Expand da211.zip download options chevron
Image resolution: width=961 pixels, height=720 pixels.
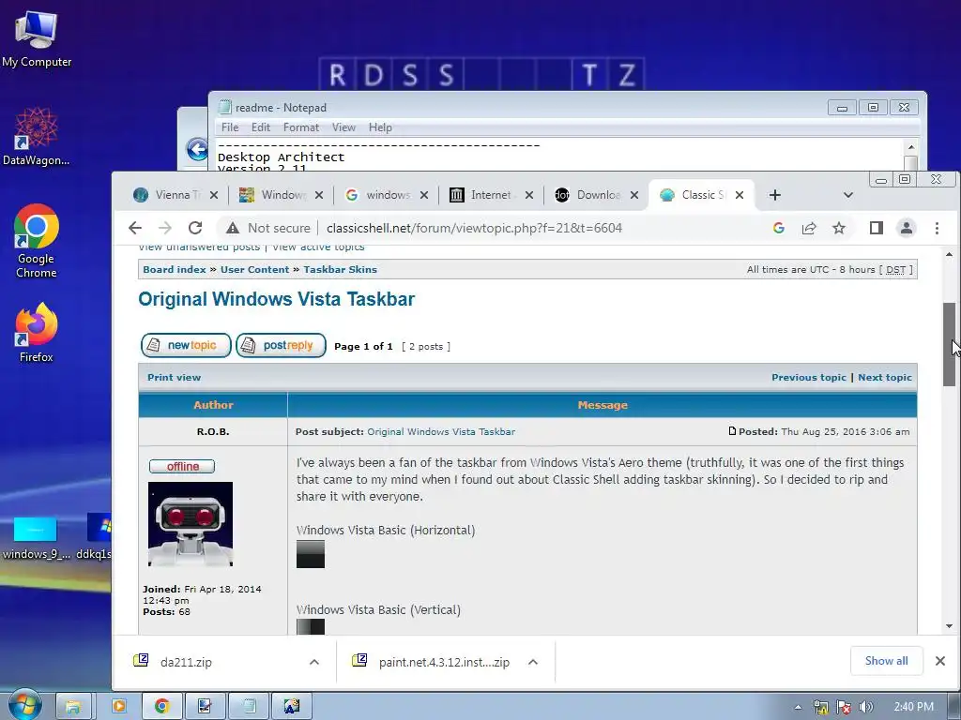pyautogui.click(x=313, y=661)
